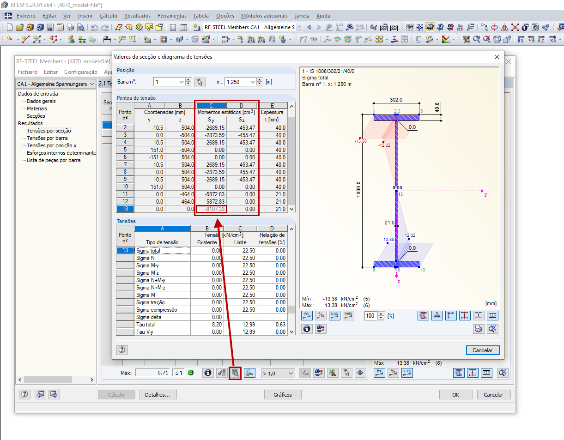Click the vertical scrollbar of the Tensões table

pyautogui.click(x=291, y=280)
